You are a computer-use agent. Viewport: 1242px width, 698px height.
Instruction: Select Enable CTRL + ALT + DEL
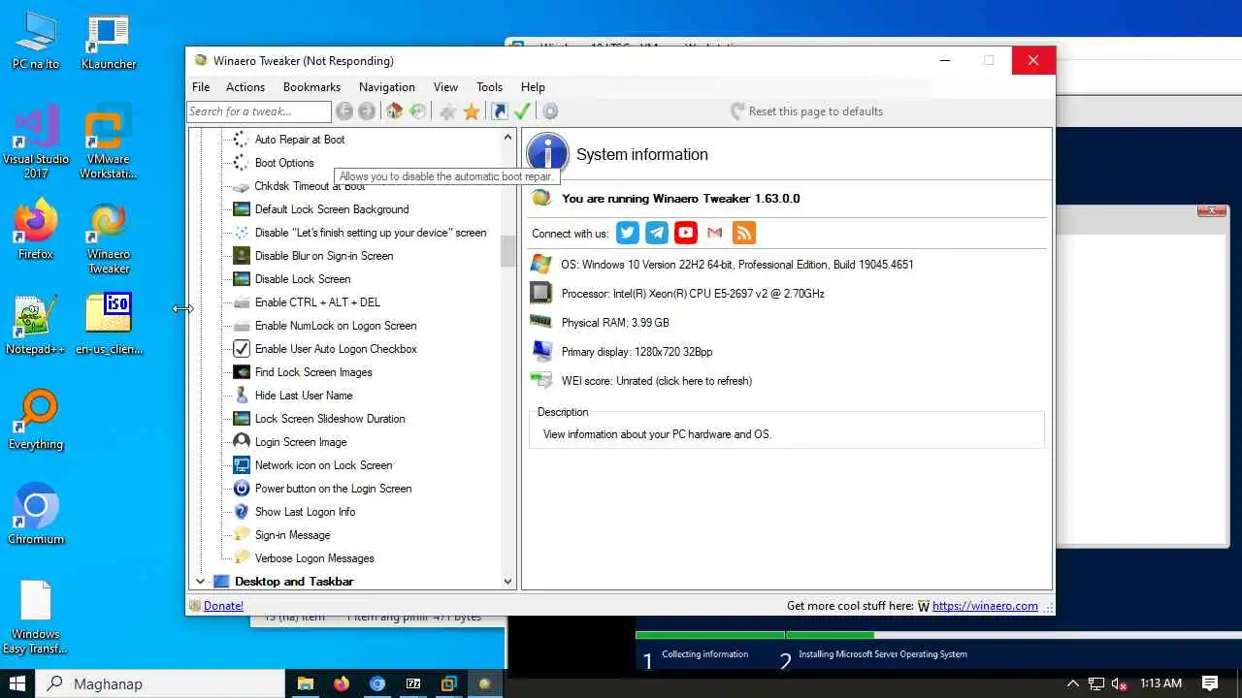pos(317,302)
